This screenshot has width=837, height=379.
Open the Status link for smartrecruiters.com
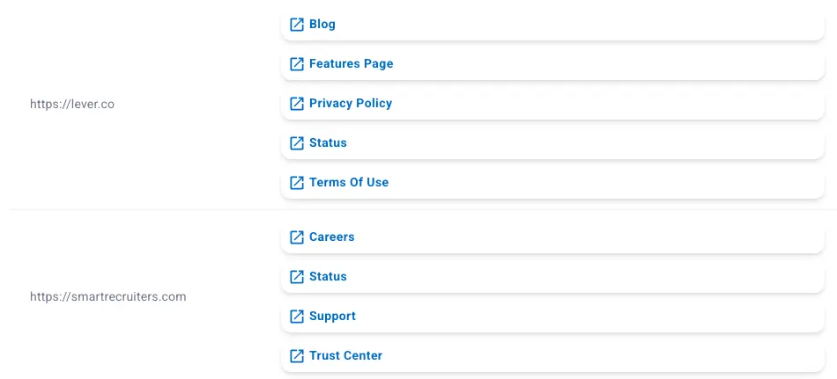328,277
